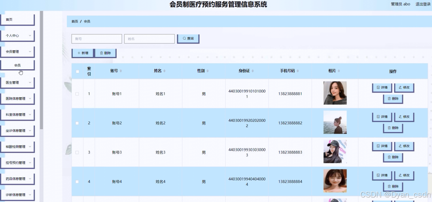
Task: Click the name cell 姓名2
Action: [160, 123]
